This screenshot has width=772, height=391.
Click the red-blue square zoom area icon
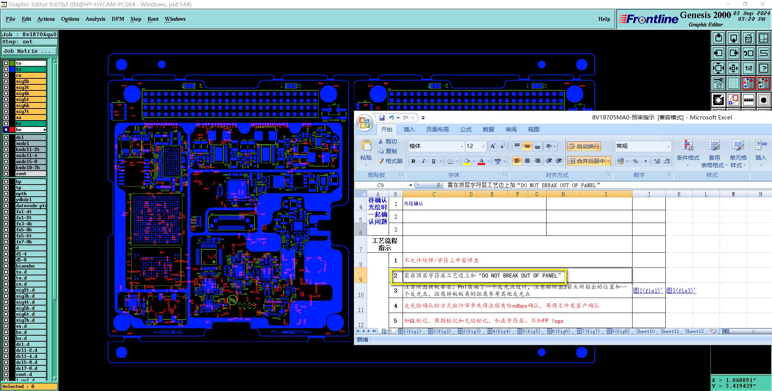(x=734, y=100)
